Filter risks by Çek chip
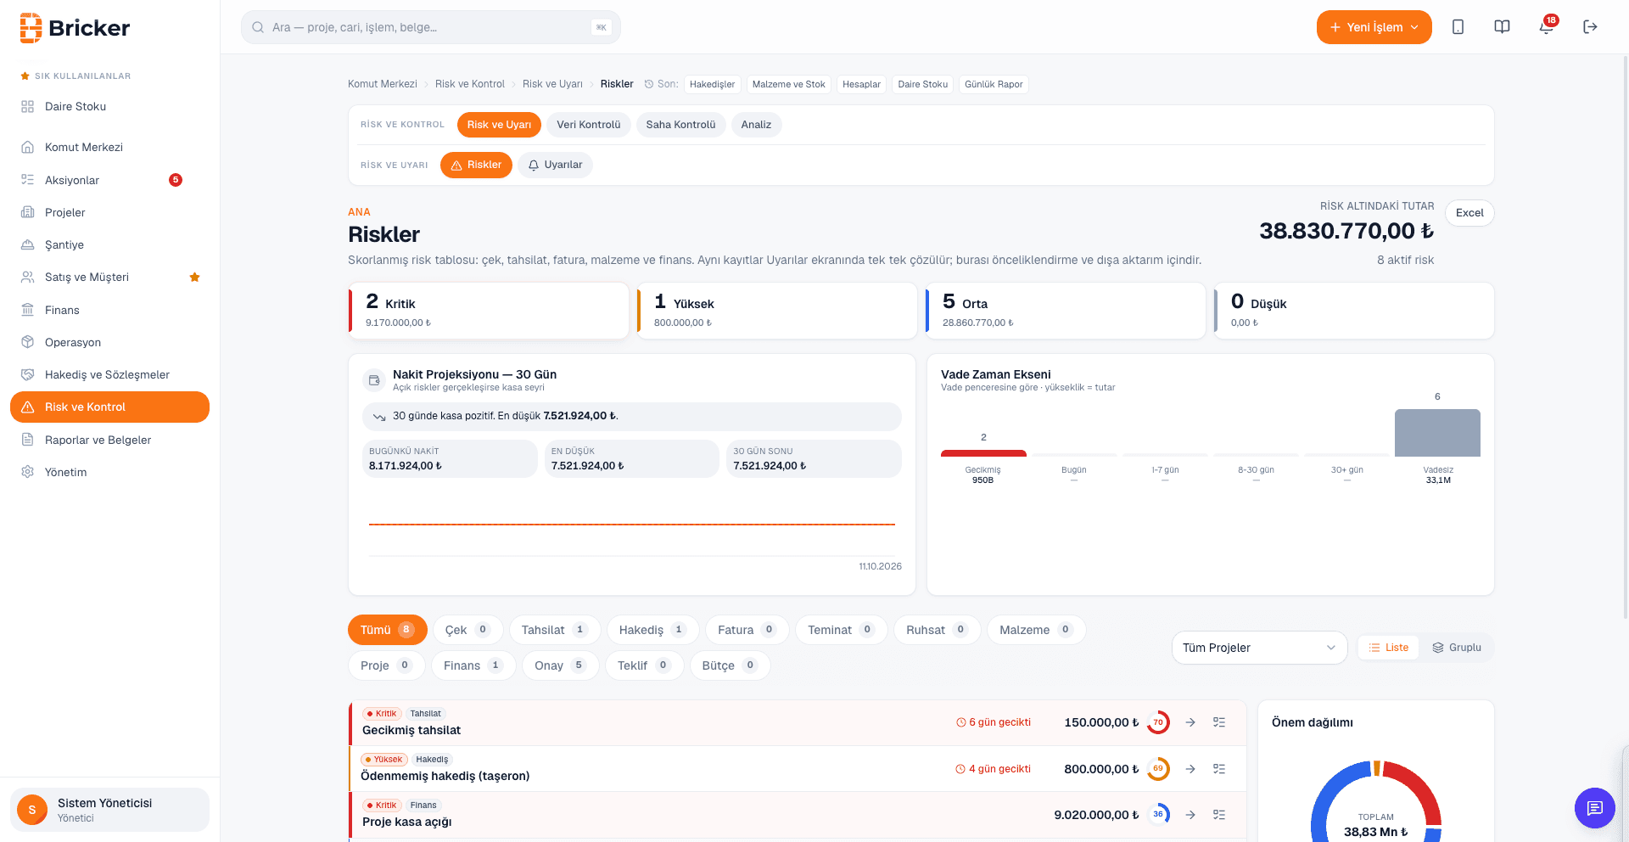The height and width of the screenshot is (842, 1629). [468, 630]
